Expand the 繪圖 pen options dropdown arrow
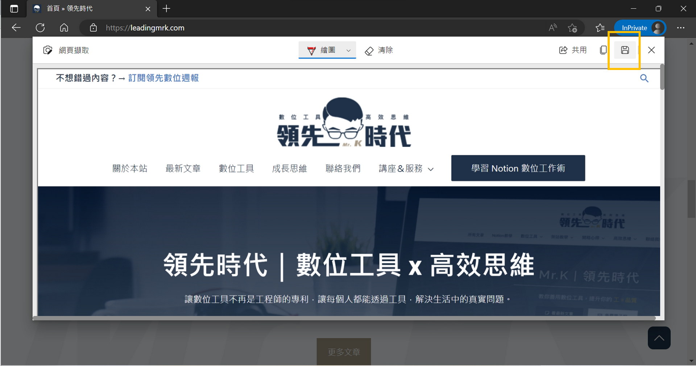 349,50
